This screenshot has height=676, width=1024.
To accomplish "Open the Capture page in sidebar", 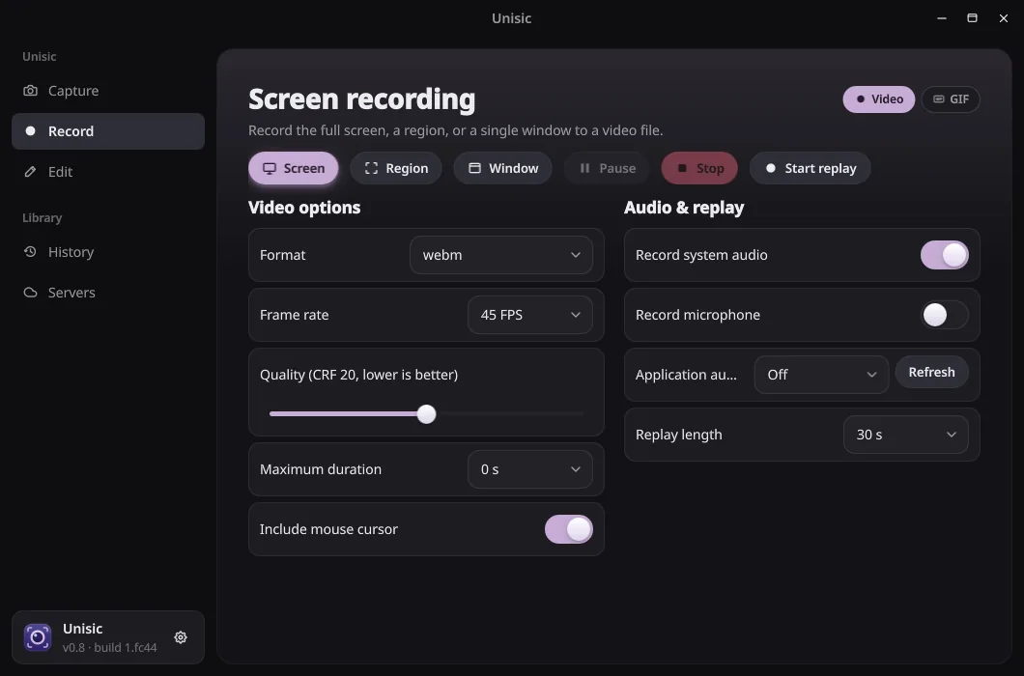I will coord(108,91).
